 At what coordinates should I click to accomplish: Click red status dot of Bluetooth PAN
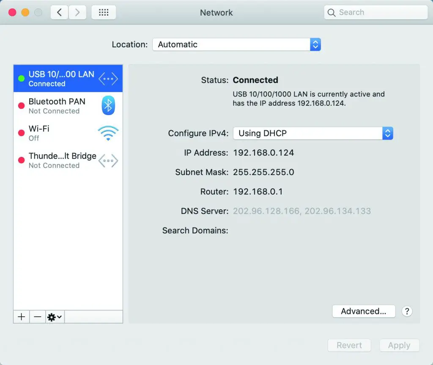click(x=21, y=106)
